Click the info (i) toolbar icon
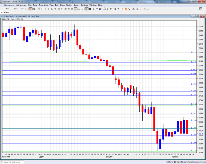206x164 pixels. point(93,9)
